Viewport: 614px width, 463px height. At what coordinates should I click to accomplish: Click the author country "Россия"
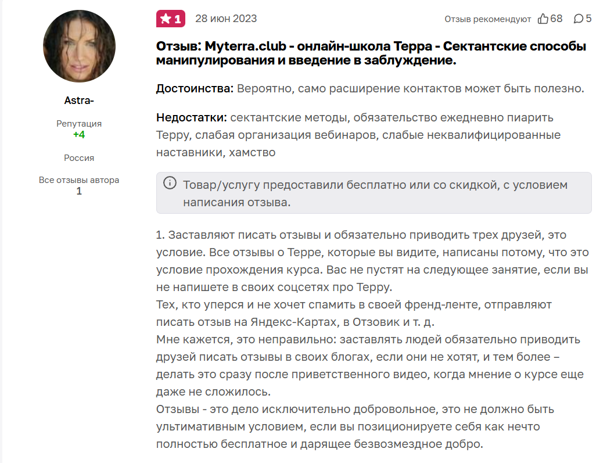pyautogui.click(x=79, y=158)
